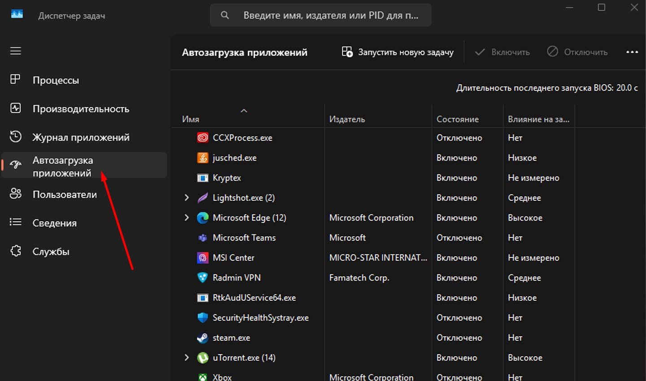Click Отключено status for CCXProcess.exe

click(x=459, y=138)
